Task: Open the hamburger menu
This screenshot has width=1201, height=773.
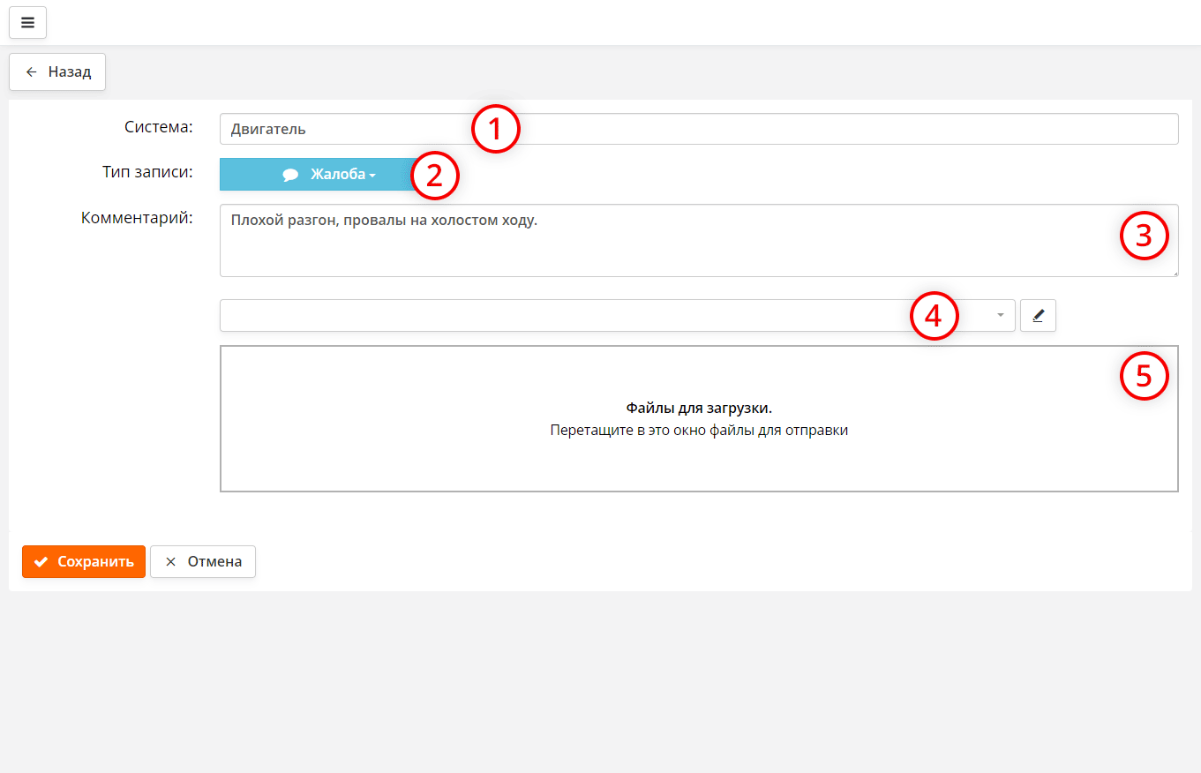Action: pyautogui.click(x=27, y=23)
